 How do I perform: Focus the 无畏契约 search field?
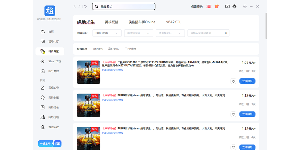[x=124, y=6]
